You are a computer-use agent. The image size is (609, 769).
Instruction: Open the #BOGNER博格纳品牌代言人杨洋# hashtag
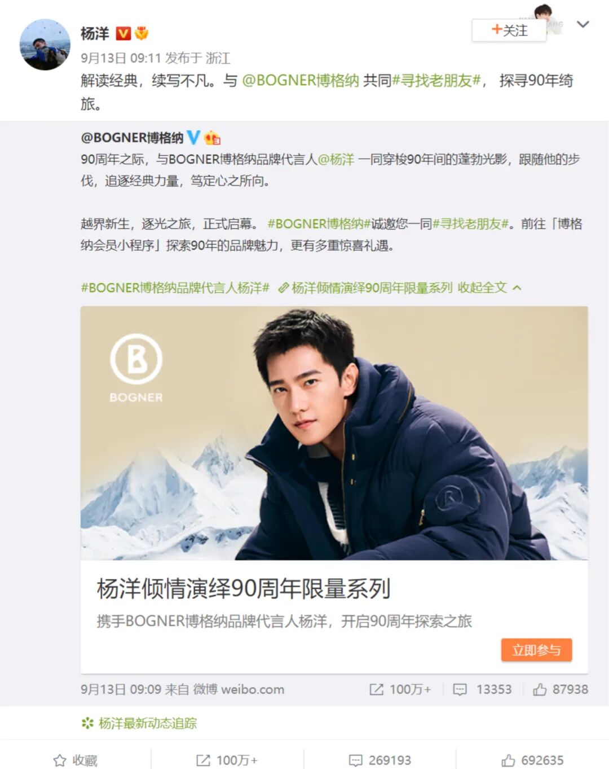pyautogui.click(x=175, y=288)
